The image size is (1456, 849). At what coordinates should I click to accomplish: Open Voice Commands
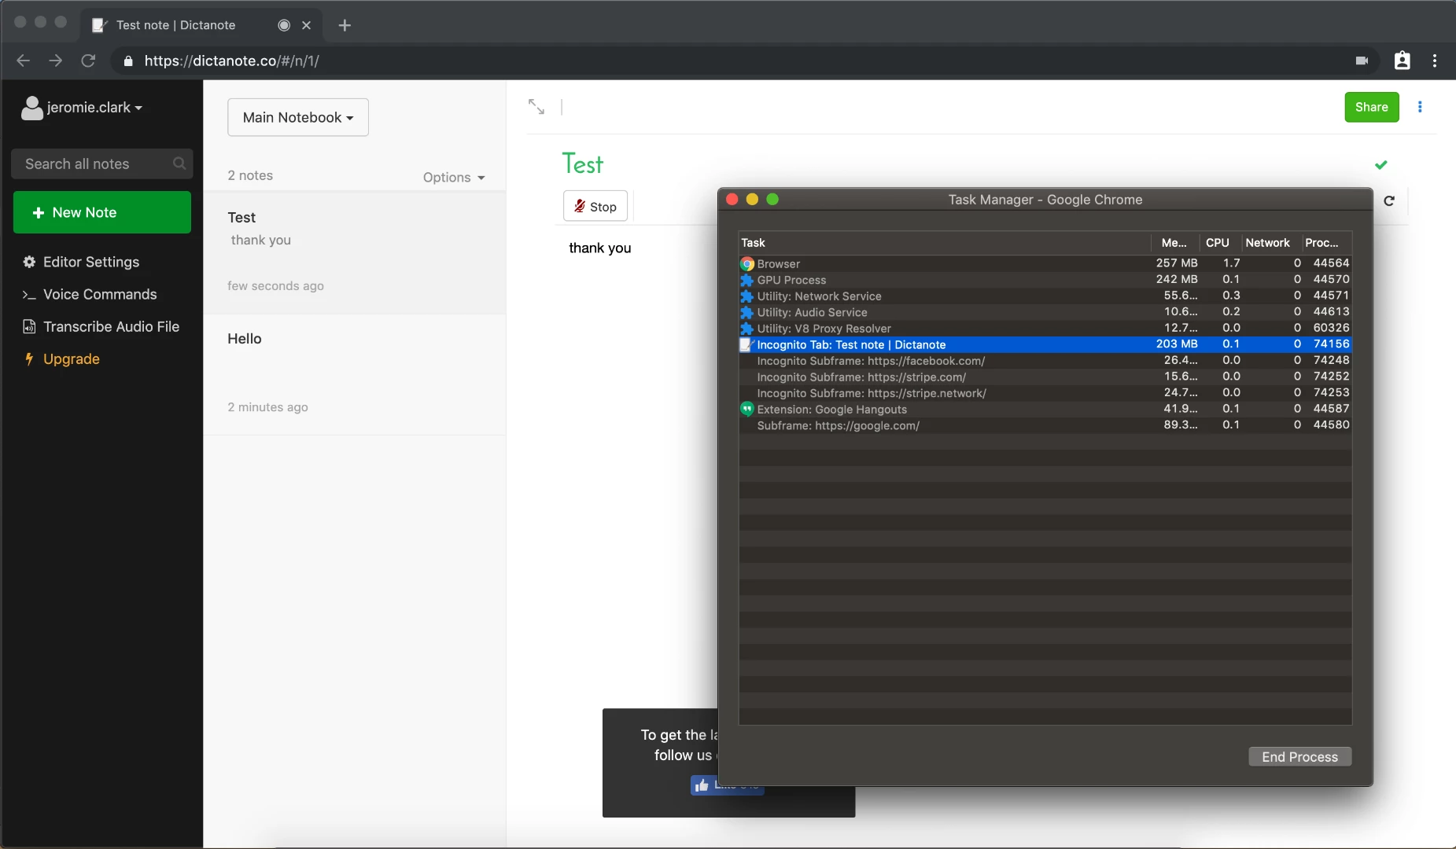[90, 294]
